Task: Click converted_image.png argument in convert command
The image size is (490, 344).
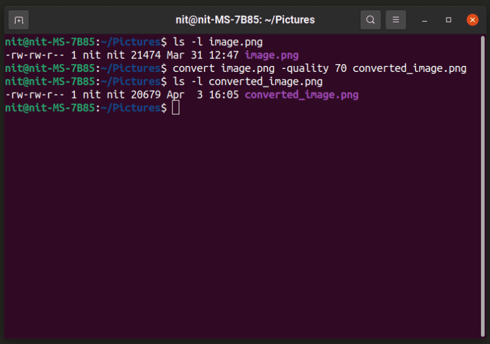Action: [410, 68]
